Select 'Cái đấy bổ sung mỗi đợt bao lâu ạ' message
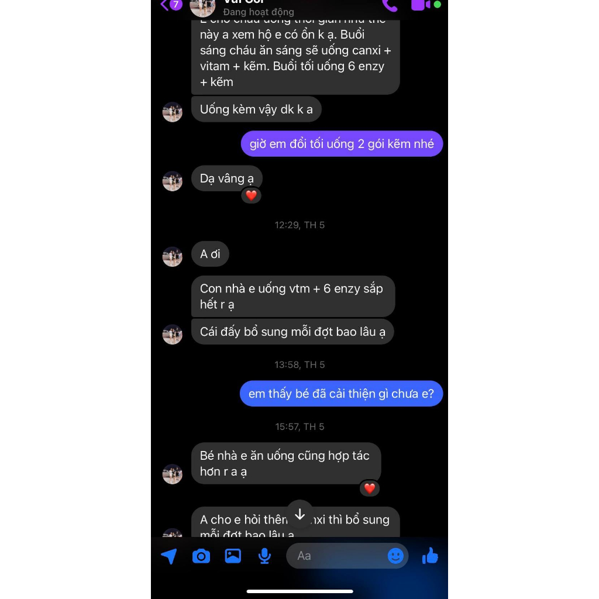 pos(292,332)
